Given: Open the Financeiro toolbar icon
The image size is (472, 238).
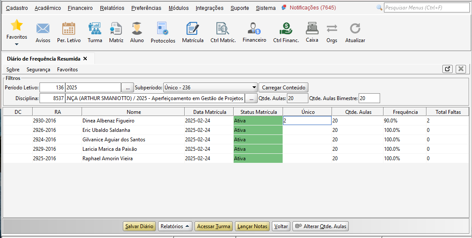Looking at the screenshot, I should tap(254, 28).
